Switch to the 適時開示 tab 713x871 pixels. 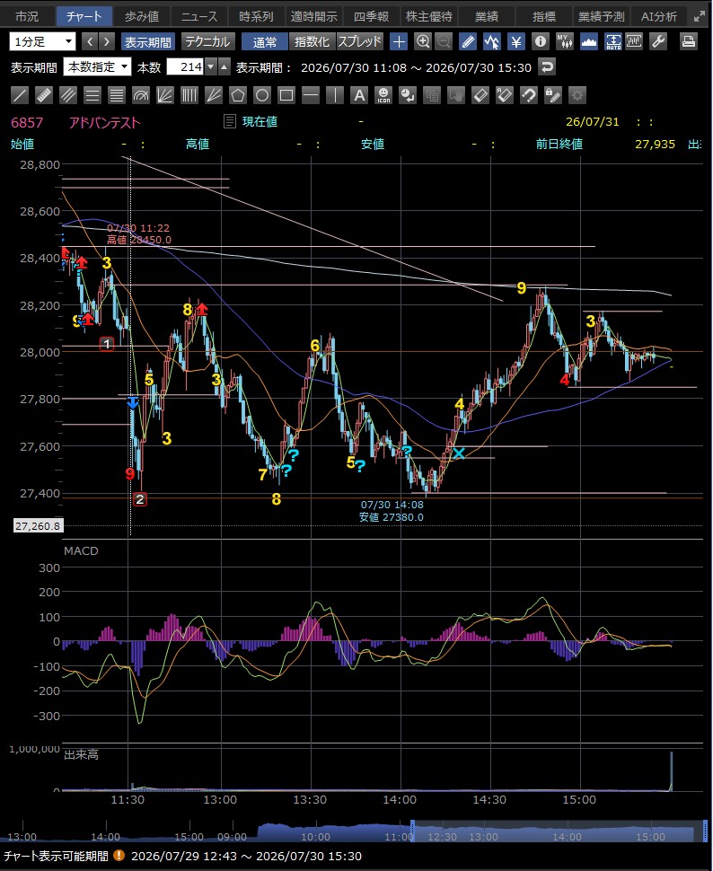pyautogui.click(x=314, y=17)
